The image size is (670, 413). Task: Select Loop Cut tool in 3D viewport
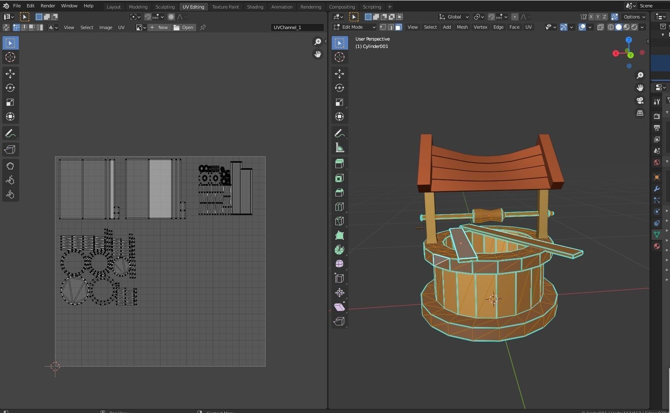[x=340, y=207]
